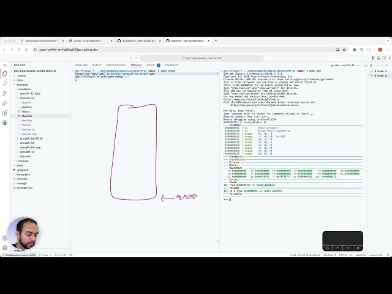This screenshot has width=392, height=294.
Task: Switch to the Comments panel tab
Action: click(x=171, y=66)
